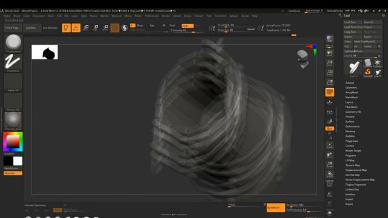Toggle the Mrgb mode button
This screenshot has height=218, width=388.
140,25
